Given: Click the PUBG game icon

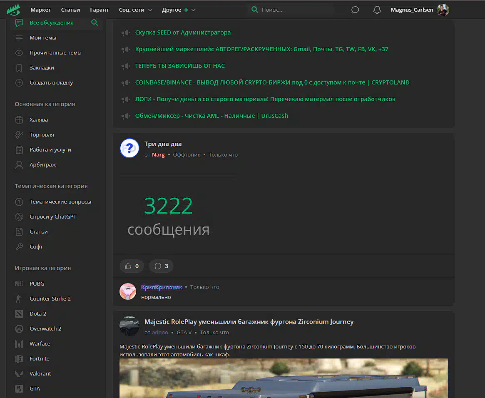Looking at the screenshot, I should pyautogui.click(x=19, y=284).
